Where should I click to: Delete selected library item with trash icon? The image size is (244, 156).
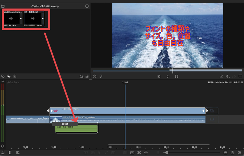pyautogui.click(x=15, y=76)
